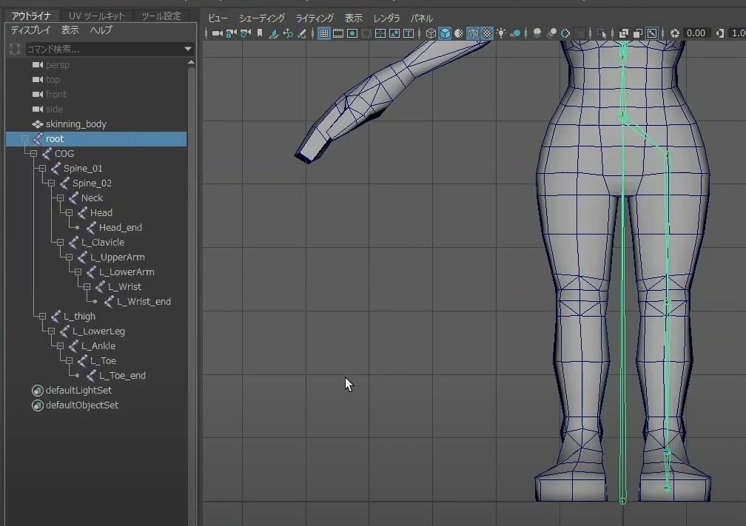746x526 pixels.
Task: Toggle the viewport grid display
Action: point(324,33)
